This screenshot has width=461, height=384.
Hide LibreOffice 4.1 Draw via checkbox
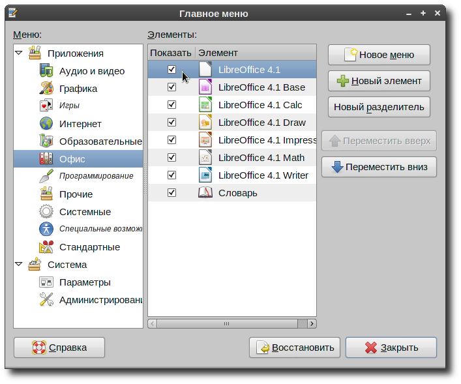[171, 123]
